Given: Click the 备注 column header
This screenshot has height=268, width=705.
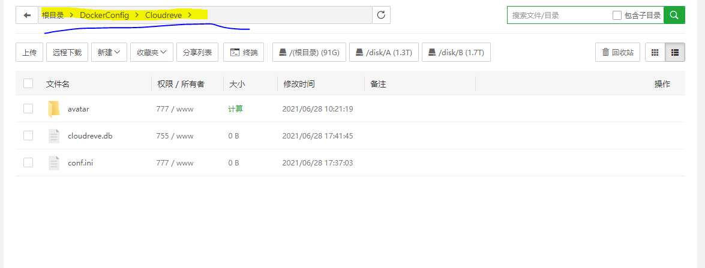Looking at the screenshot, I should (x=378, y=84).
